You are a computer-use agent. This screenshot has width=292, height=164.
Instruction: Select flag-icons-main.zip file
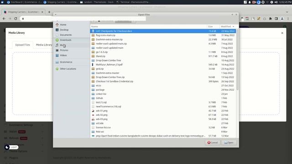[163, 36]
